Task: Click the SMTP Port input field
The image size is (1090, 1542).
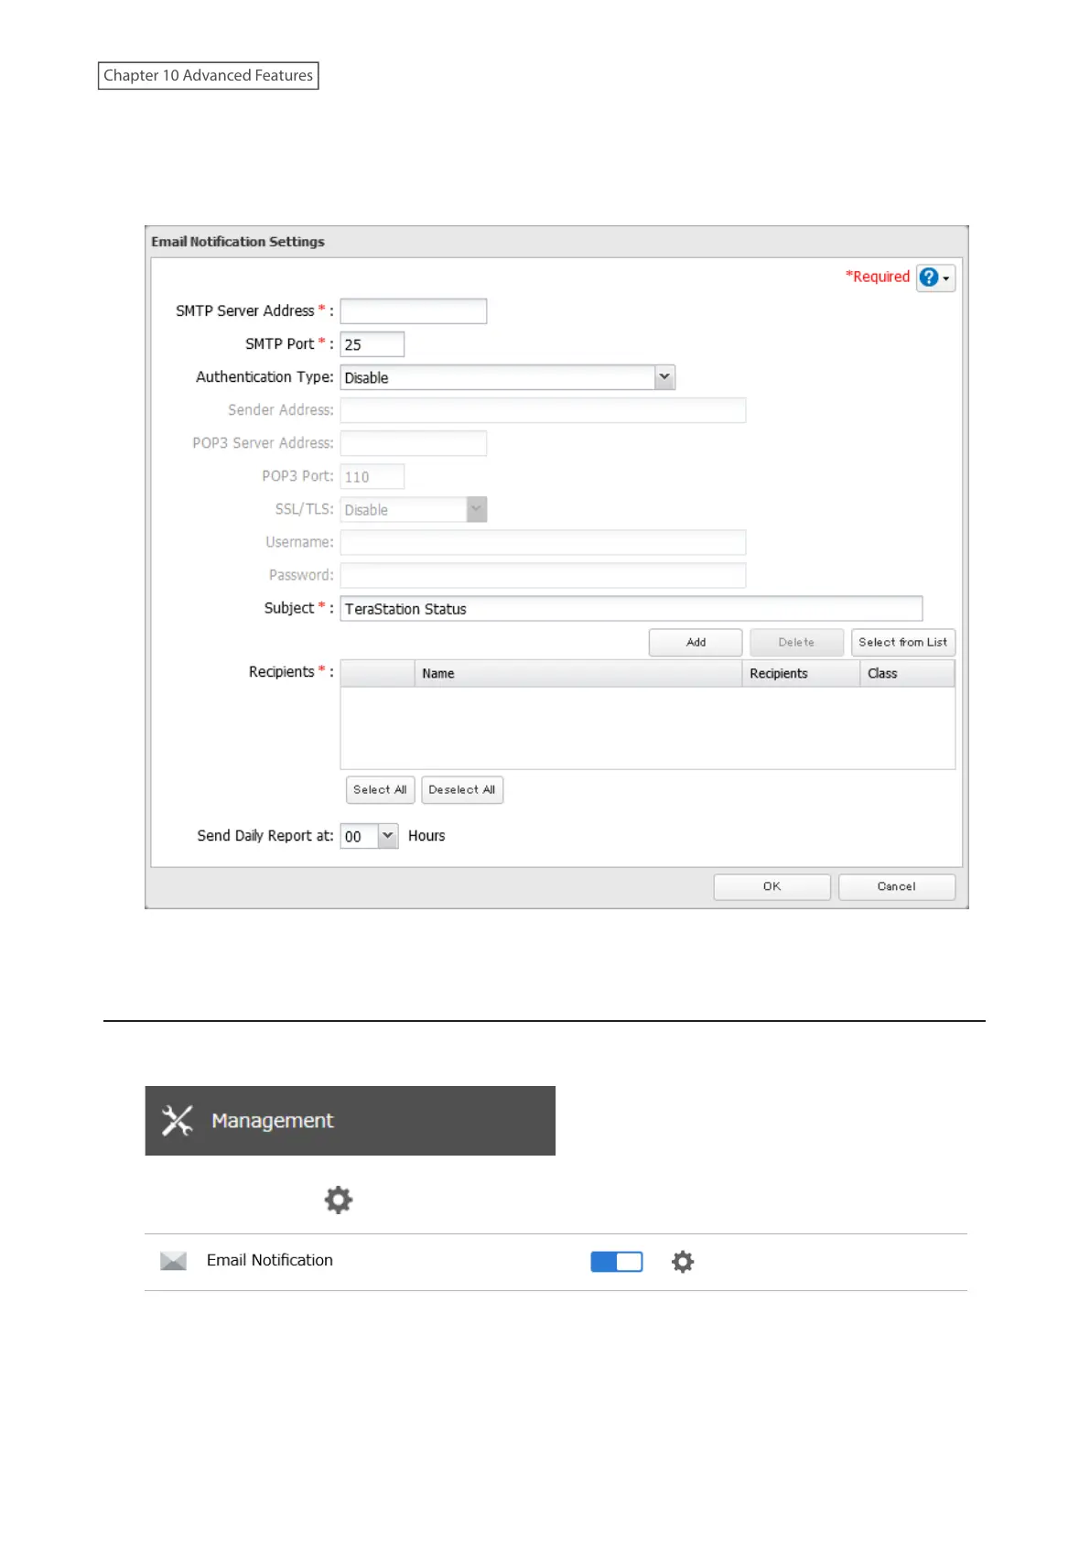Action: click(x=372, y=344)
